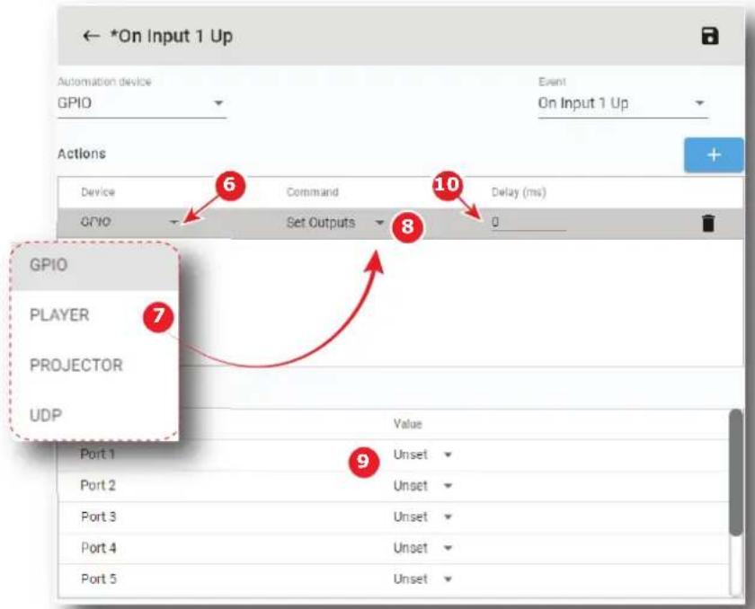Click the Value column header

(407, 424)
